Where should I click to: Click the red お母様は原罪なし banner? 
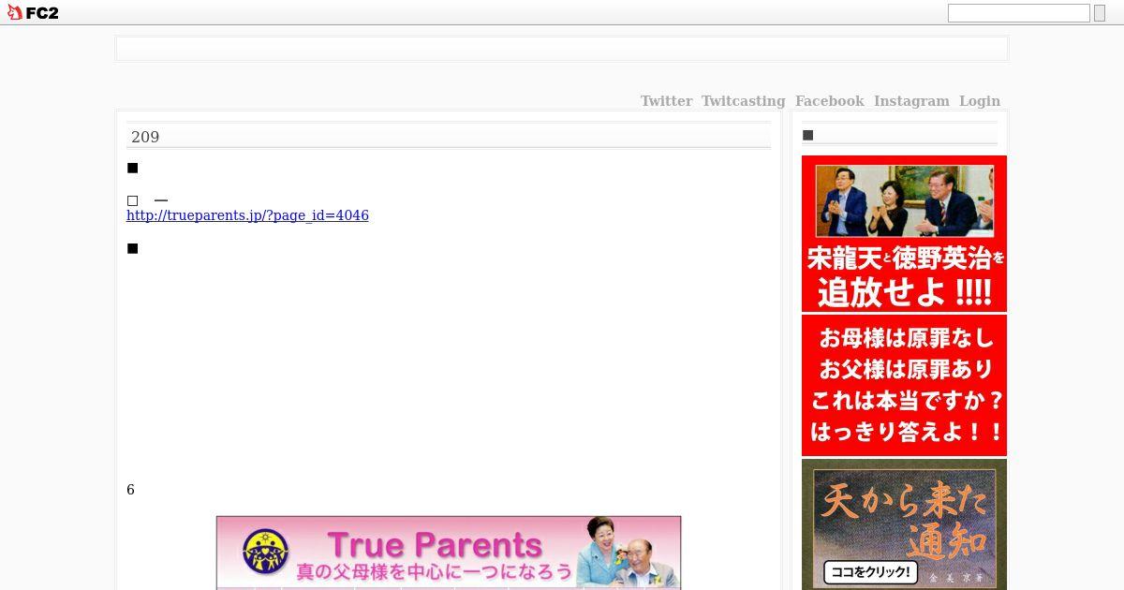tap(904, 385)
